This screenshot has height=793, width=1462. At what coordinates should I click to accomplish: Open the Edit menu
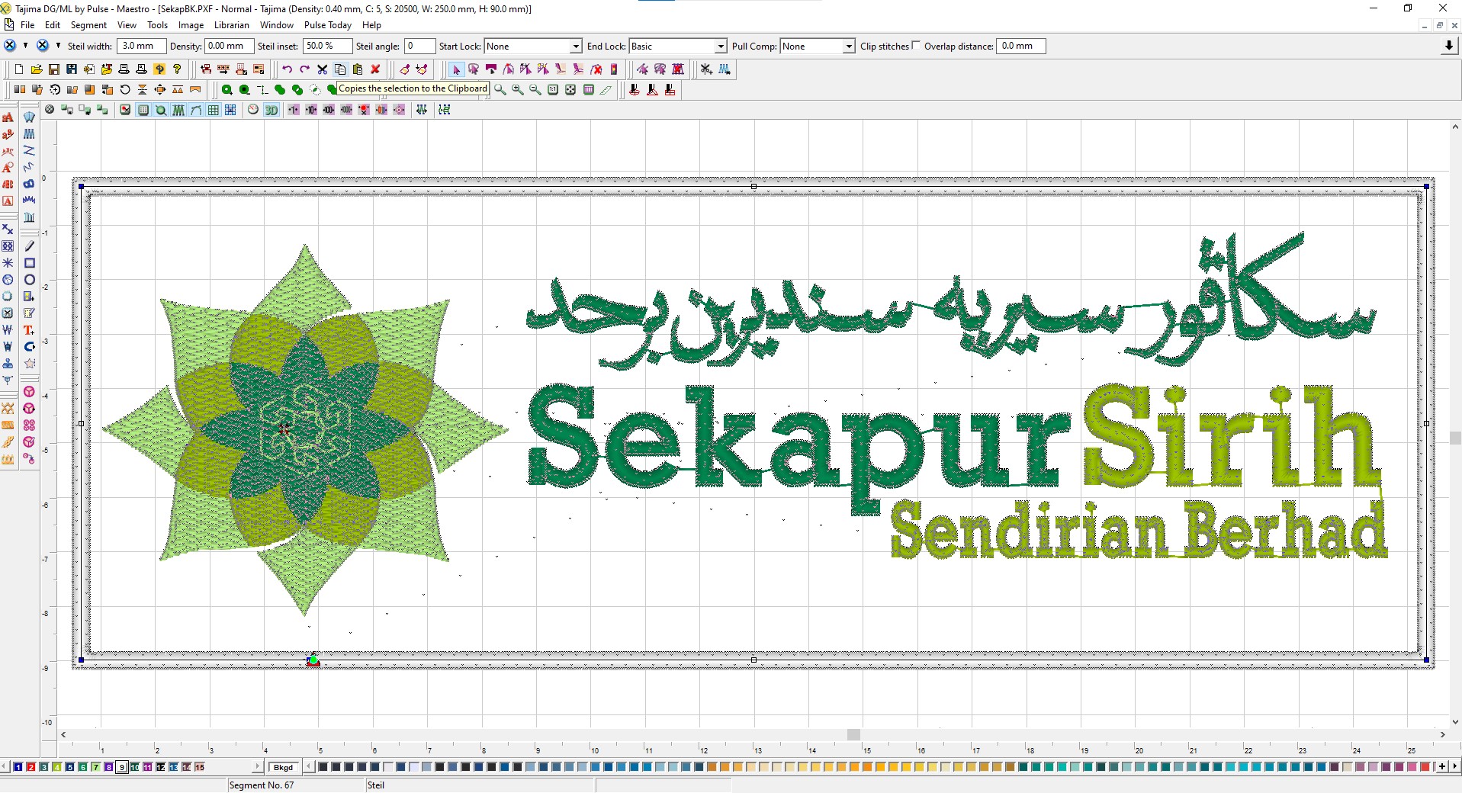tap(53, 25)
